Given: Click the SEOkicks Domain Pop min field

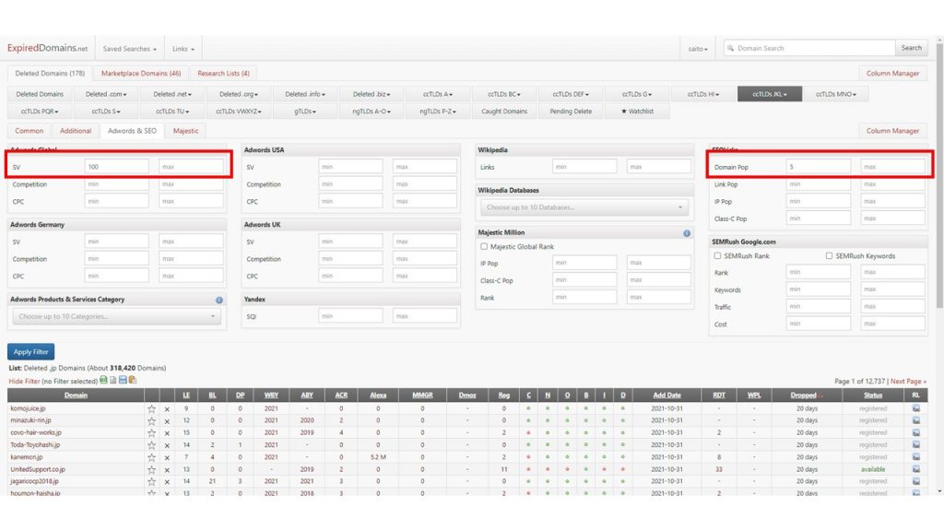Looking at the screenshot, I should [x=819, y=167].
